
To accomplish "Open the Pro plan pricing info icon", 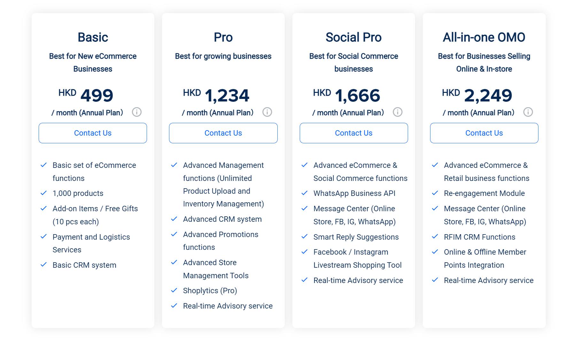I will (x=267, y=112).
